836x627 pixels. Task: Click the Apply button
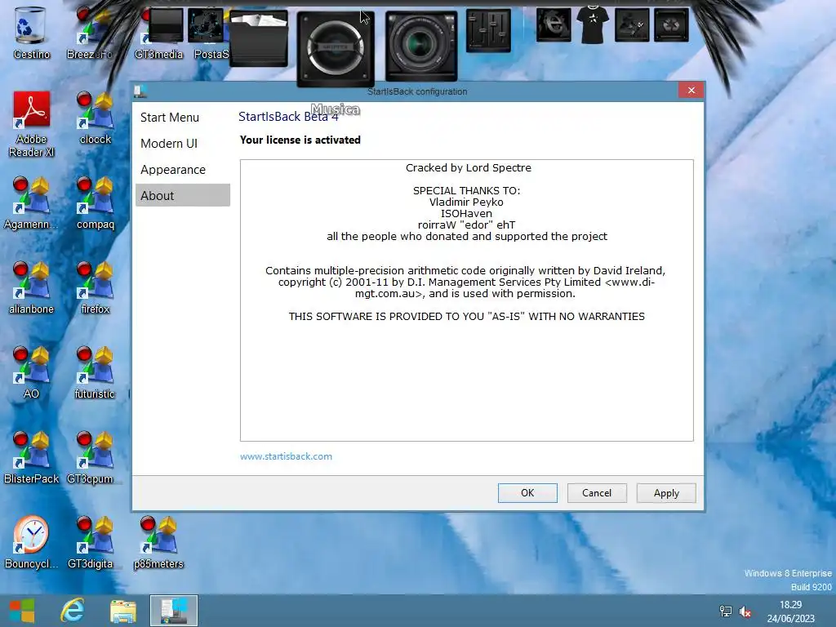666,493
